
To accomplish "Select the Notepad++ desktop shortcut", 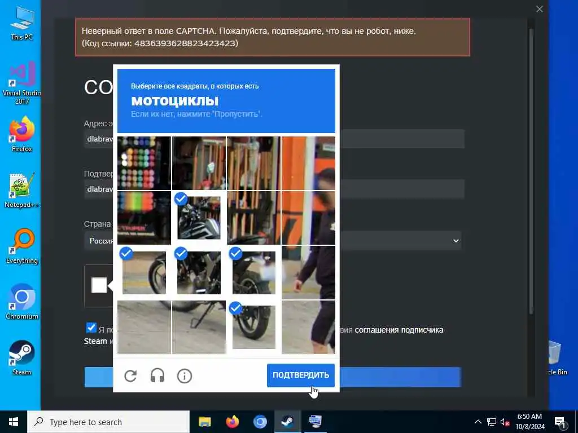I will pos(22,190).
